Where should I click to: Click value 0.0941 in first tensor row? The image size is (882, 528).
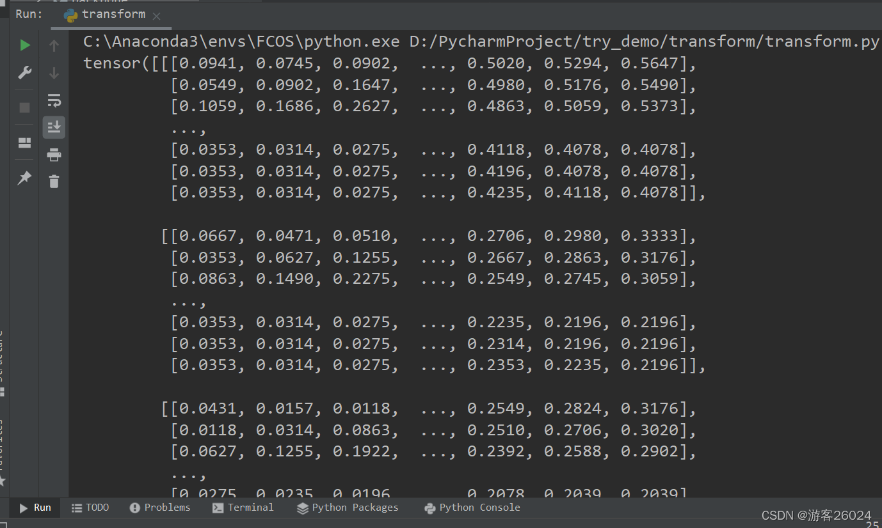[x=207, y=64]
